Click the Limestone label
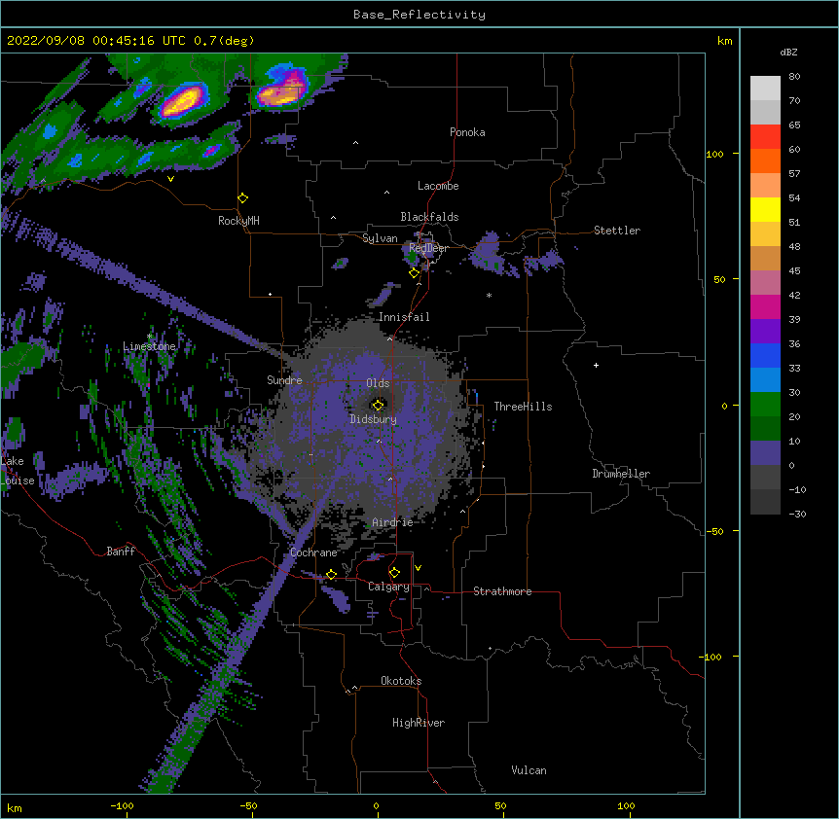839x819 pixels. (x=149, y=346)
